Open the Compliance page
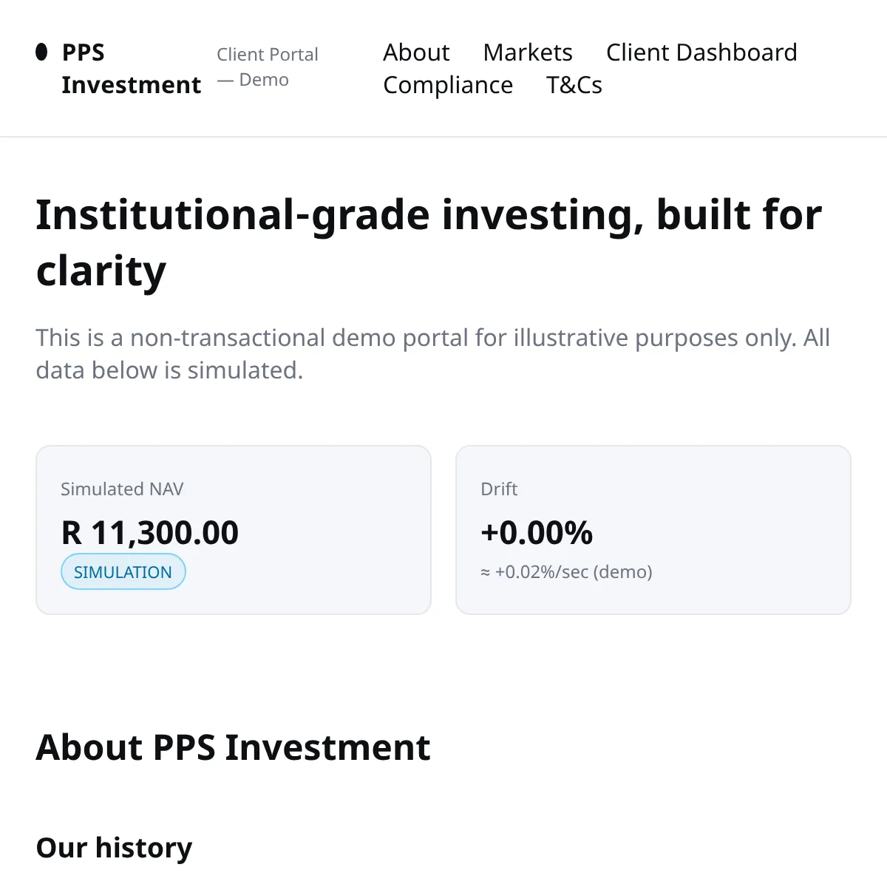Image resolution: width=887 pixels, height=887 pixels. [448, 85]
